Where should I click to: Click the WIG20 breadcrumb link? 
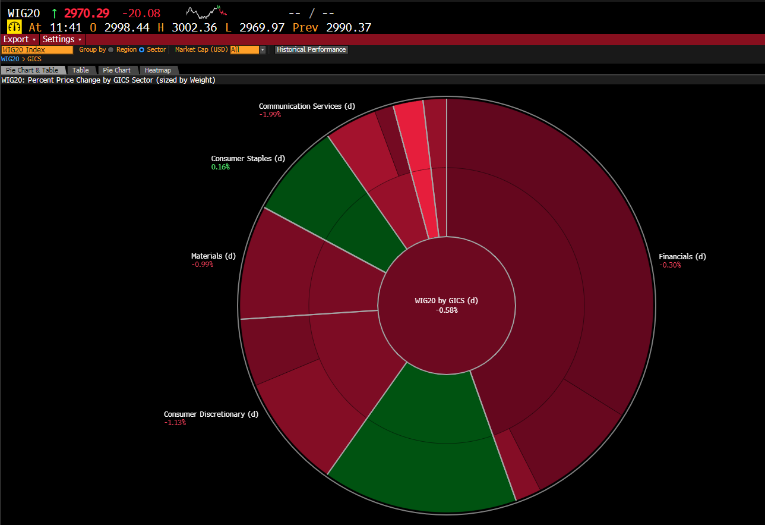click(10, 59)
